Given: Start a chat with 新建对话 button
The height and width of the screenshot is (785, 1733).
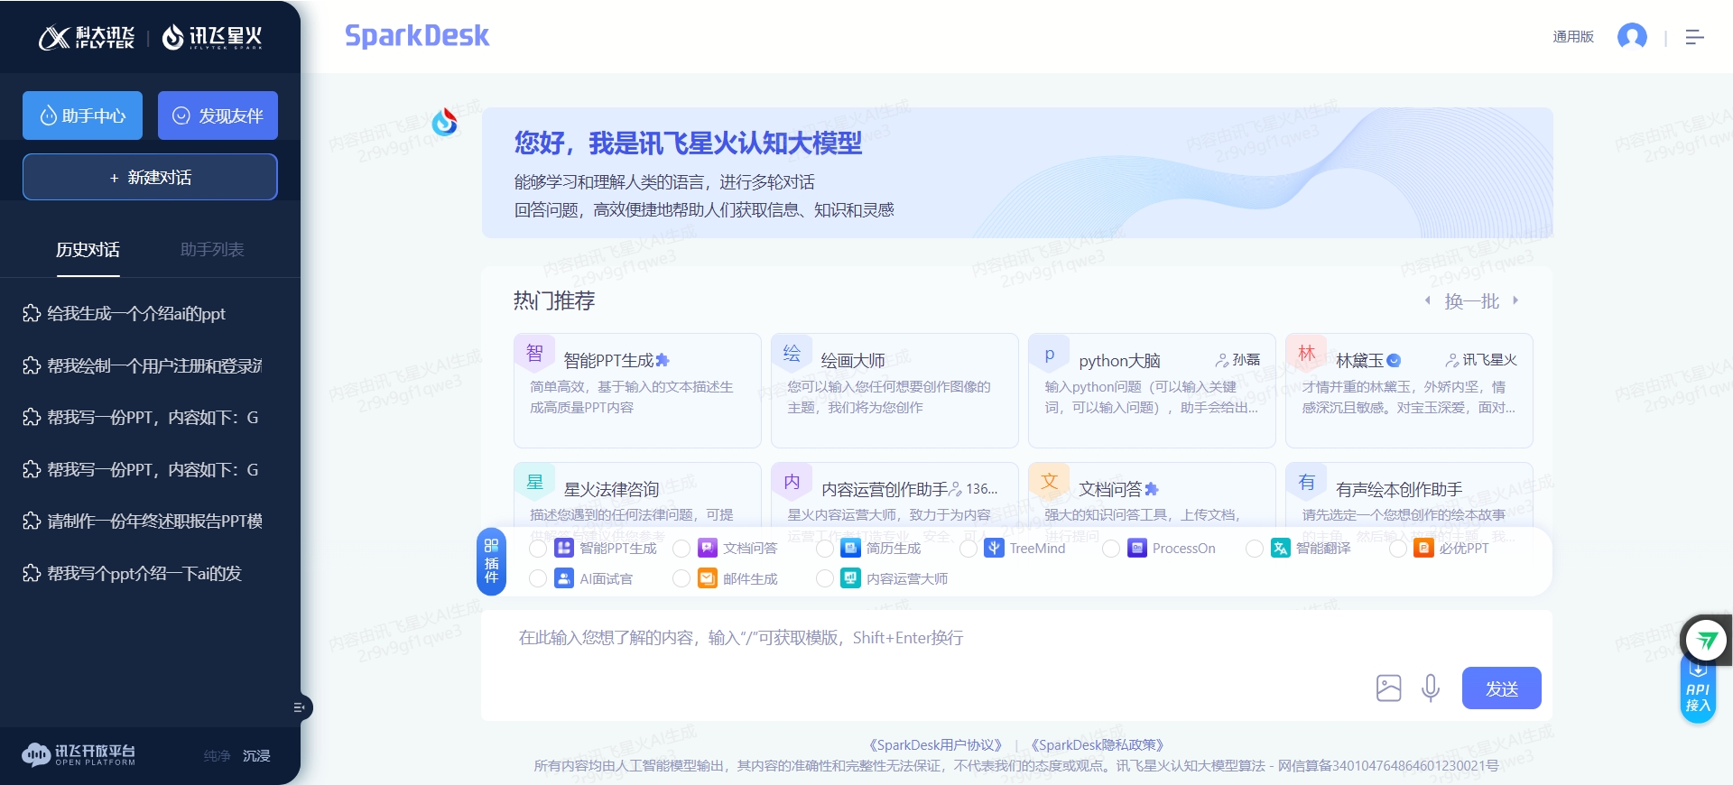Looking at the screenshot, I should (x=150, y=177).
